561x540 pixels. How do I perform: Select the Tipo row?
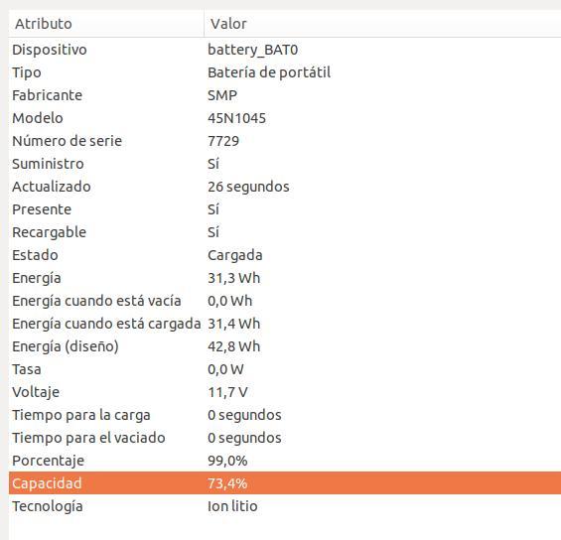(285, 72)
